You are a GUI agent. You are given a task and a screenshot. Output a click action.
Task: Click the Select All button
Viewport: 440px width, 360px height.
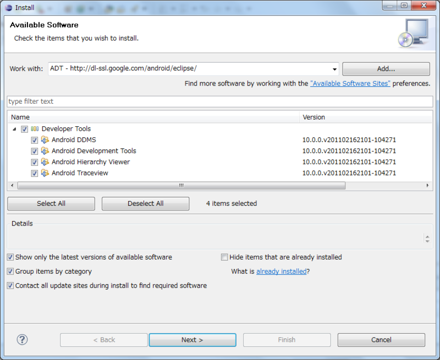click(51, 204)
